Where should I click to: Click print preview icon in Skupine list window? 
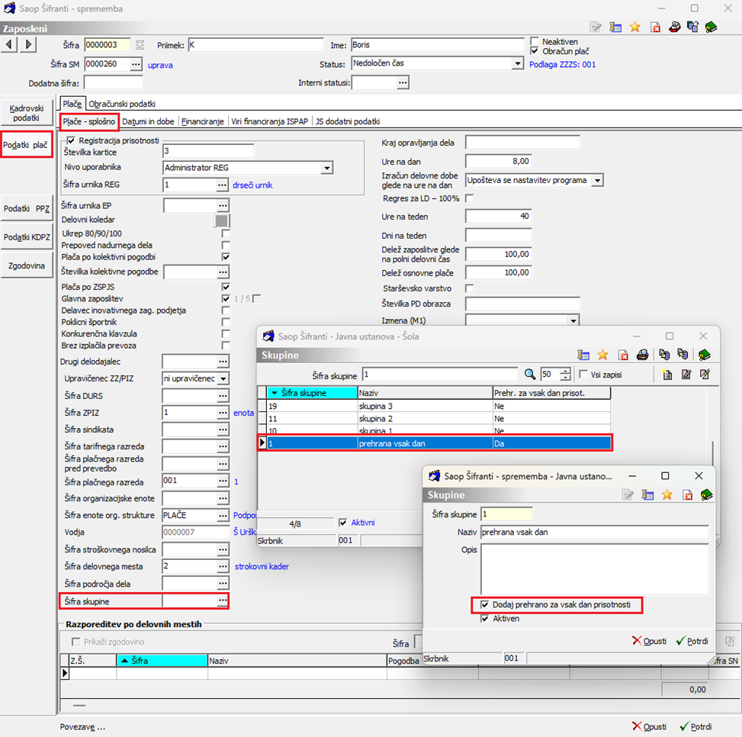642,355
